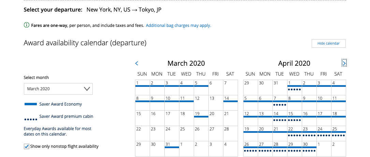Screen dimensions: 370x157
Task: Uncheck Show only nonstop flight availability
Action: 27,146
